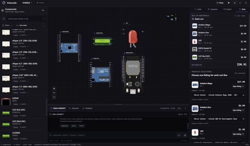Click the console panel scrollbar
This screenshot has height=146, width=250.
pos(188,126)
